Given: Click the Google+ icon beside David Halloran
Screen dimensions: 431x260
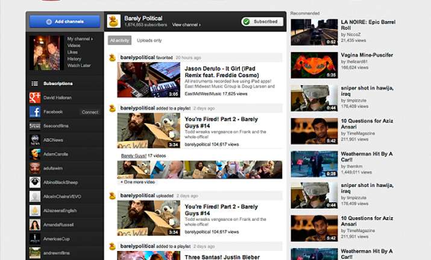Looking at the screenshot, I should point(35,98).
